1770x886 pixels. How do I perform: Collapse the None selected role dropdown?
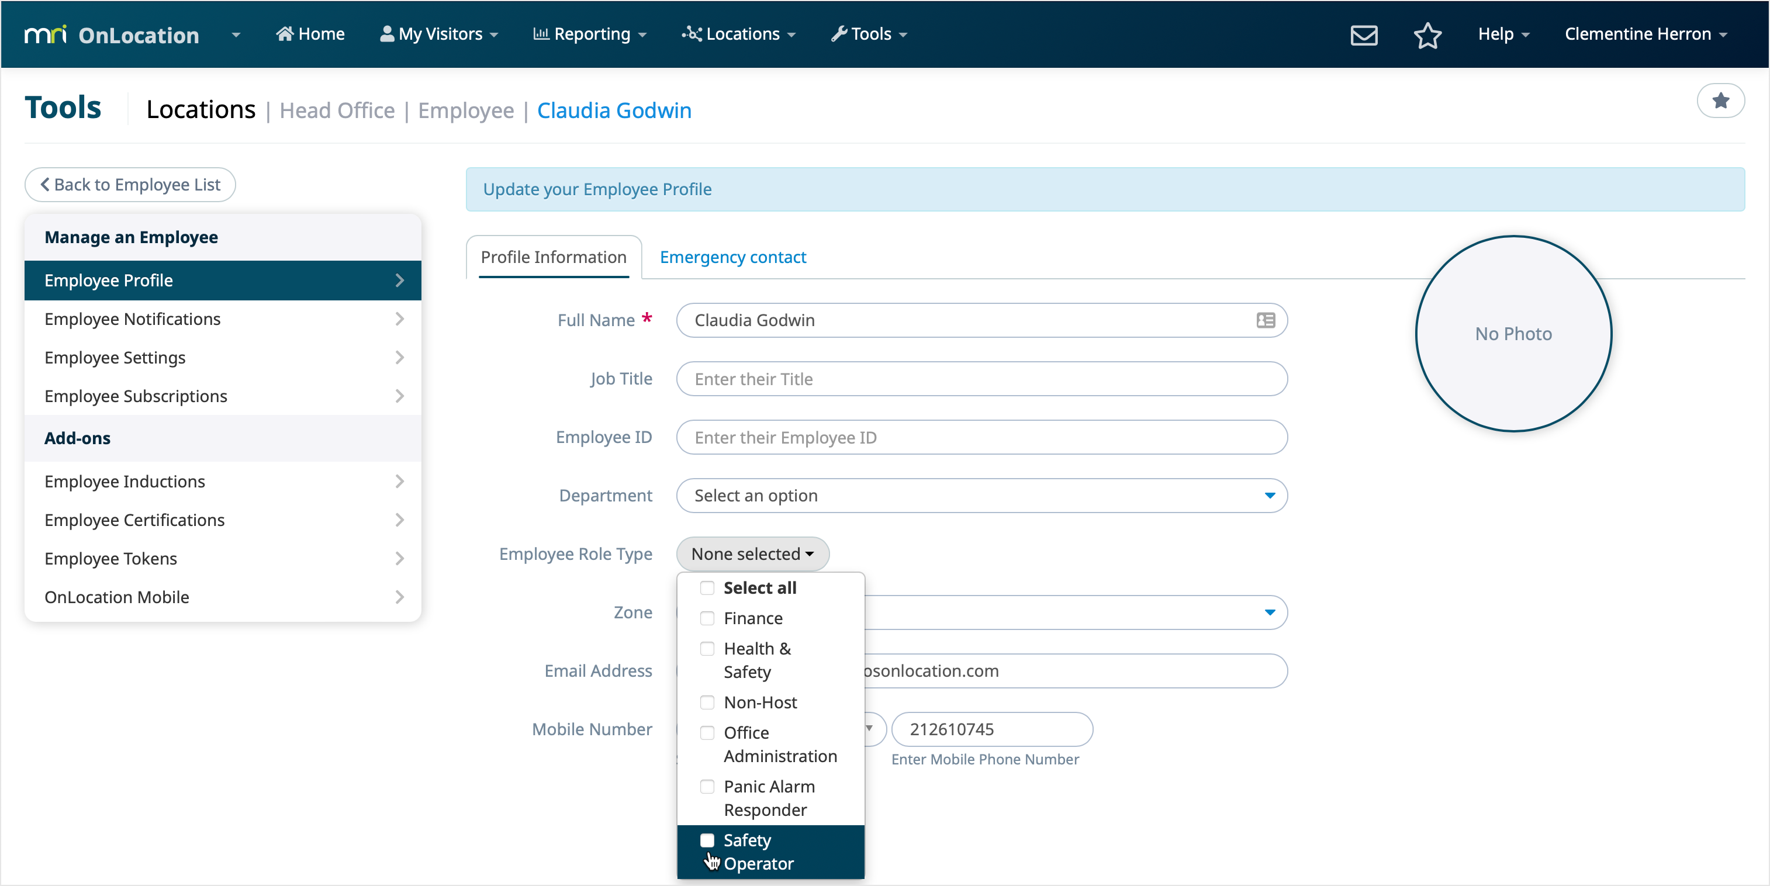[x=752, y=553]
